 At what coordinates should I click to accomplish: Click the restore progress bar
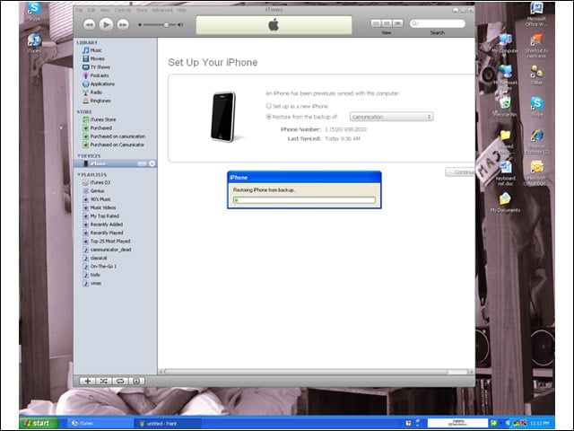tap(304, 199)
